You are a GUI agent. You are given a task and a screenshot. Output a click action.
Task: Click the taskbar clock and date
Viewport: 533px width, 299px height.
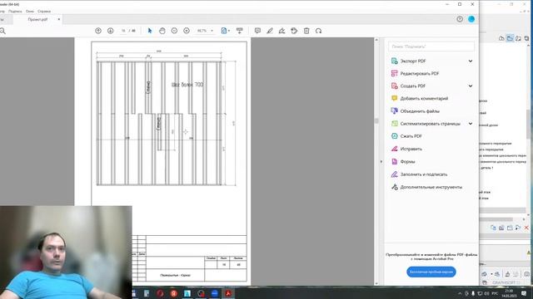[509, 293]
